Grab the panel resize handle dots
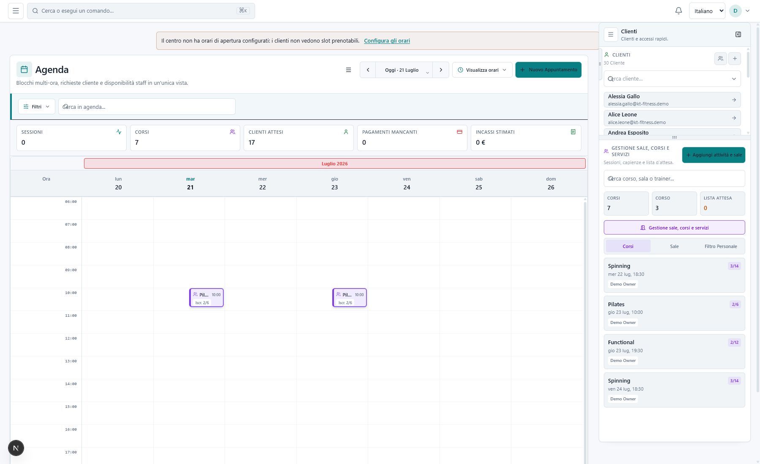 (x=674, y=138)
